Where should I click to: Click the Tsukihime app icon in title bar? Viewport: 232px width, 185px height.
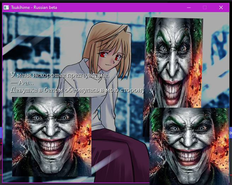pos(6,7)
